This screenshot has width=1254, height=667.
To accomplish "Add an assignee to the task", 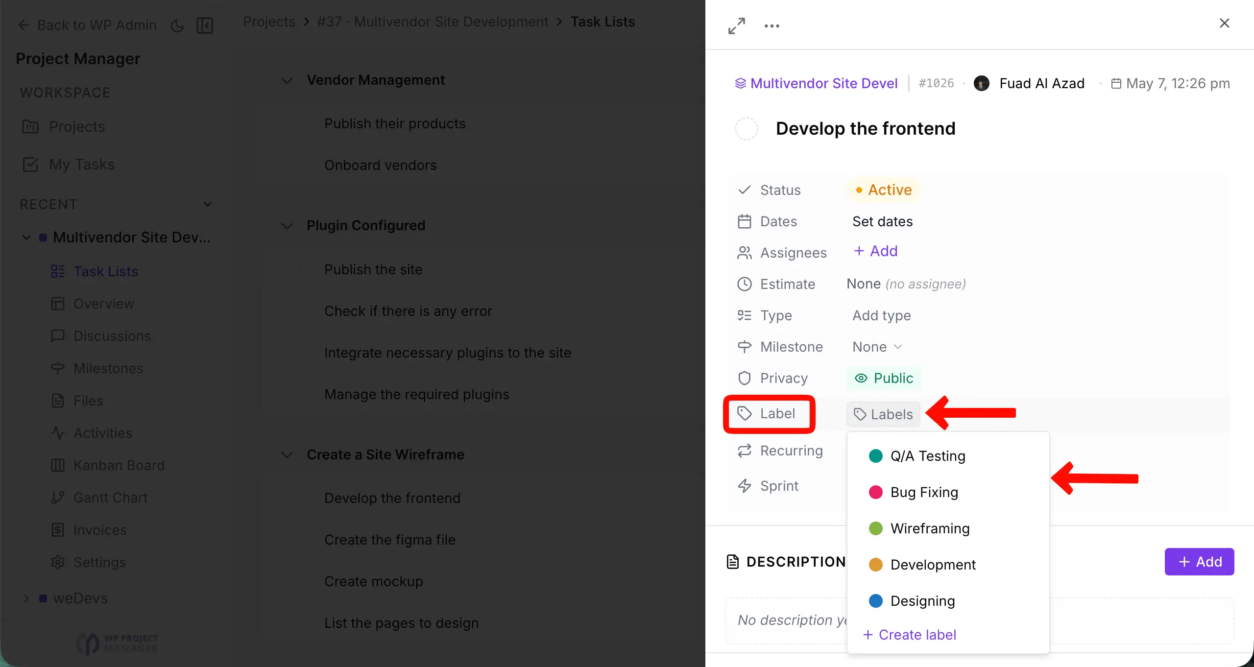I will tap(876, 251).
